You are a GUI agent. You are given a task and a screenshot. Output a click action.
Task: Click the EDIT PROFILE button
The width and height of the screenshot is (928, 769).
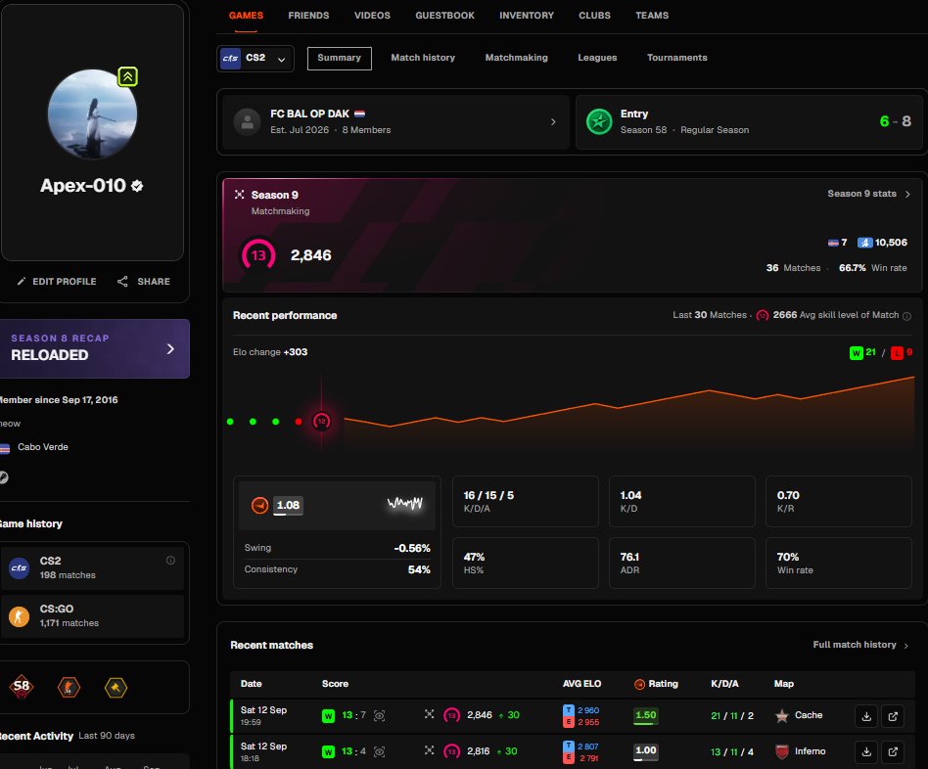pos(57,282)
